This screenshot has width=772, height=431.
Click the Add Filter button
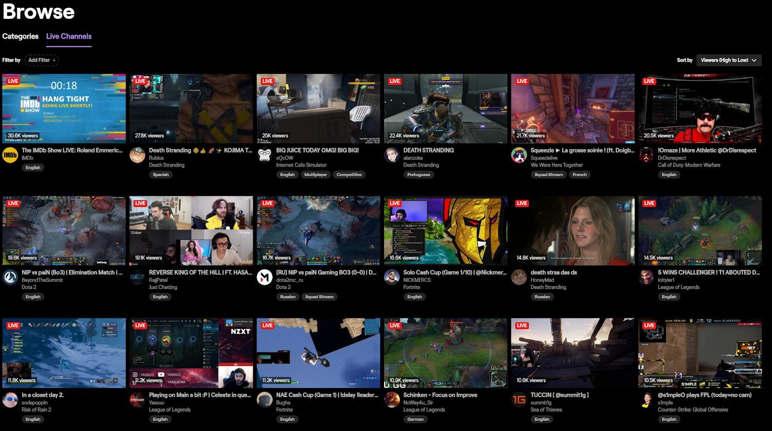(41, 60)
